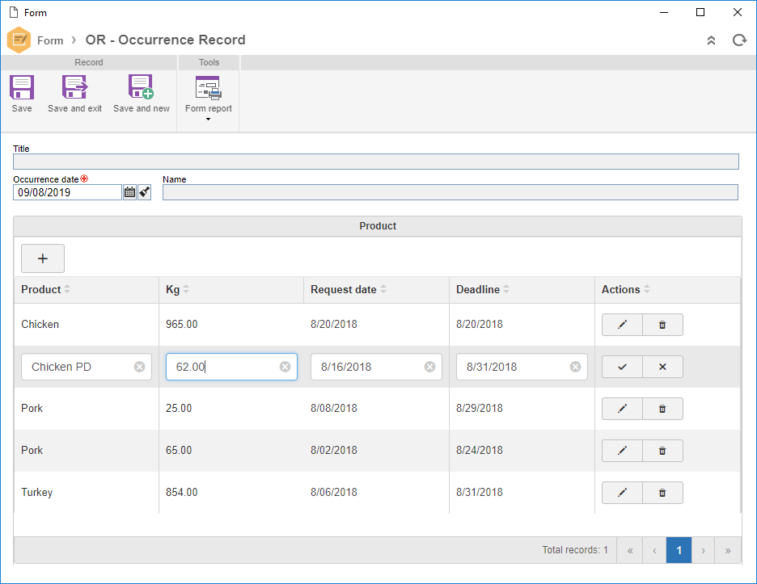Edit the Pork 65.00 row
The image size is (757, 584).
pos(622,451)
